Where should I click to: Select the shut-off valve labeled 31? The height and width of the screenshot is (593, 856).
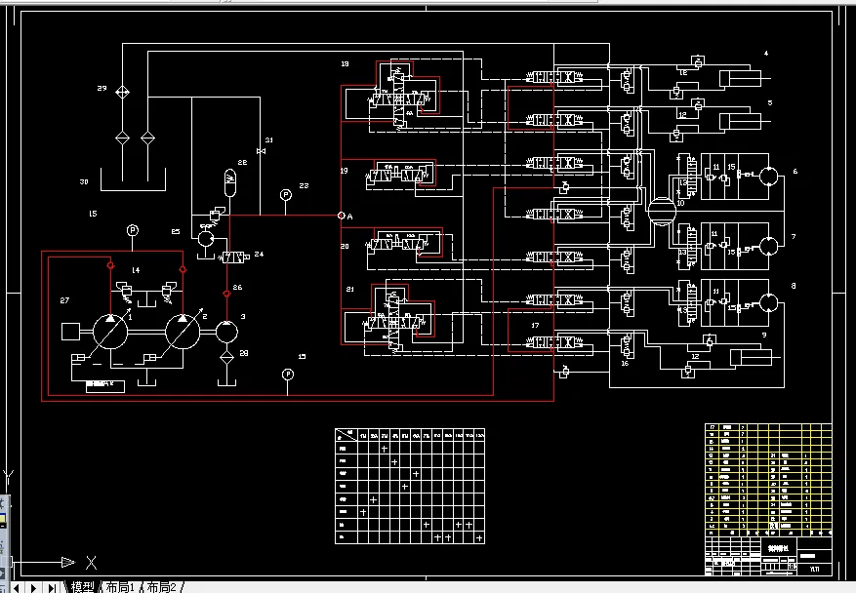pos(261,151)
